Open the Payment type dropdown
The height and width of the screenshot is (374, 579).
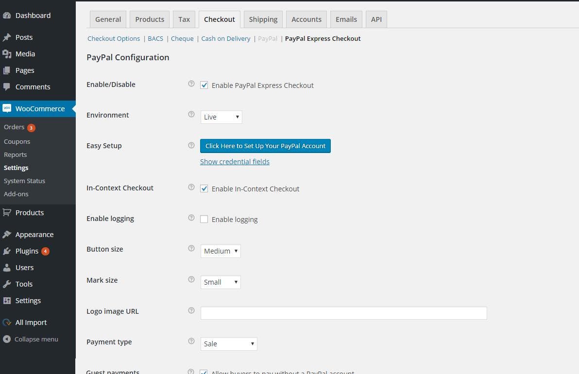point(228,343)
